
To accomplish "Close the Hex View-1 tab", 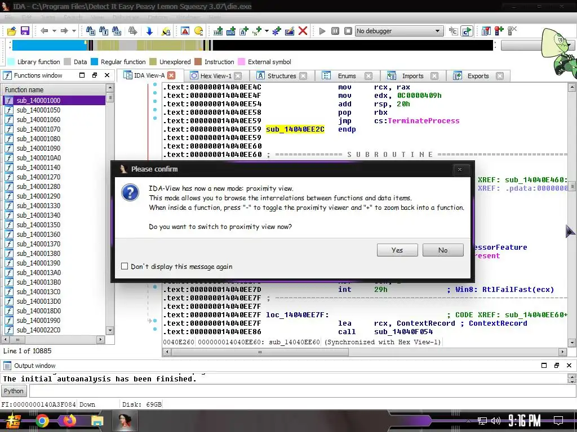I will [238, 76].
